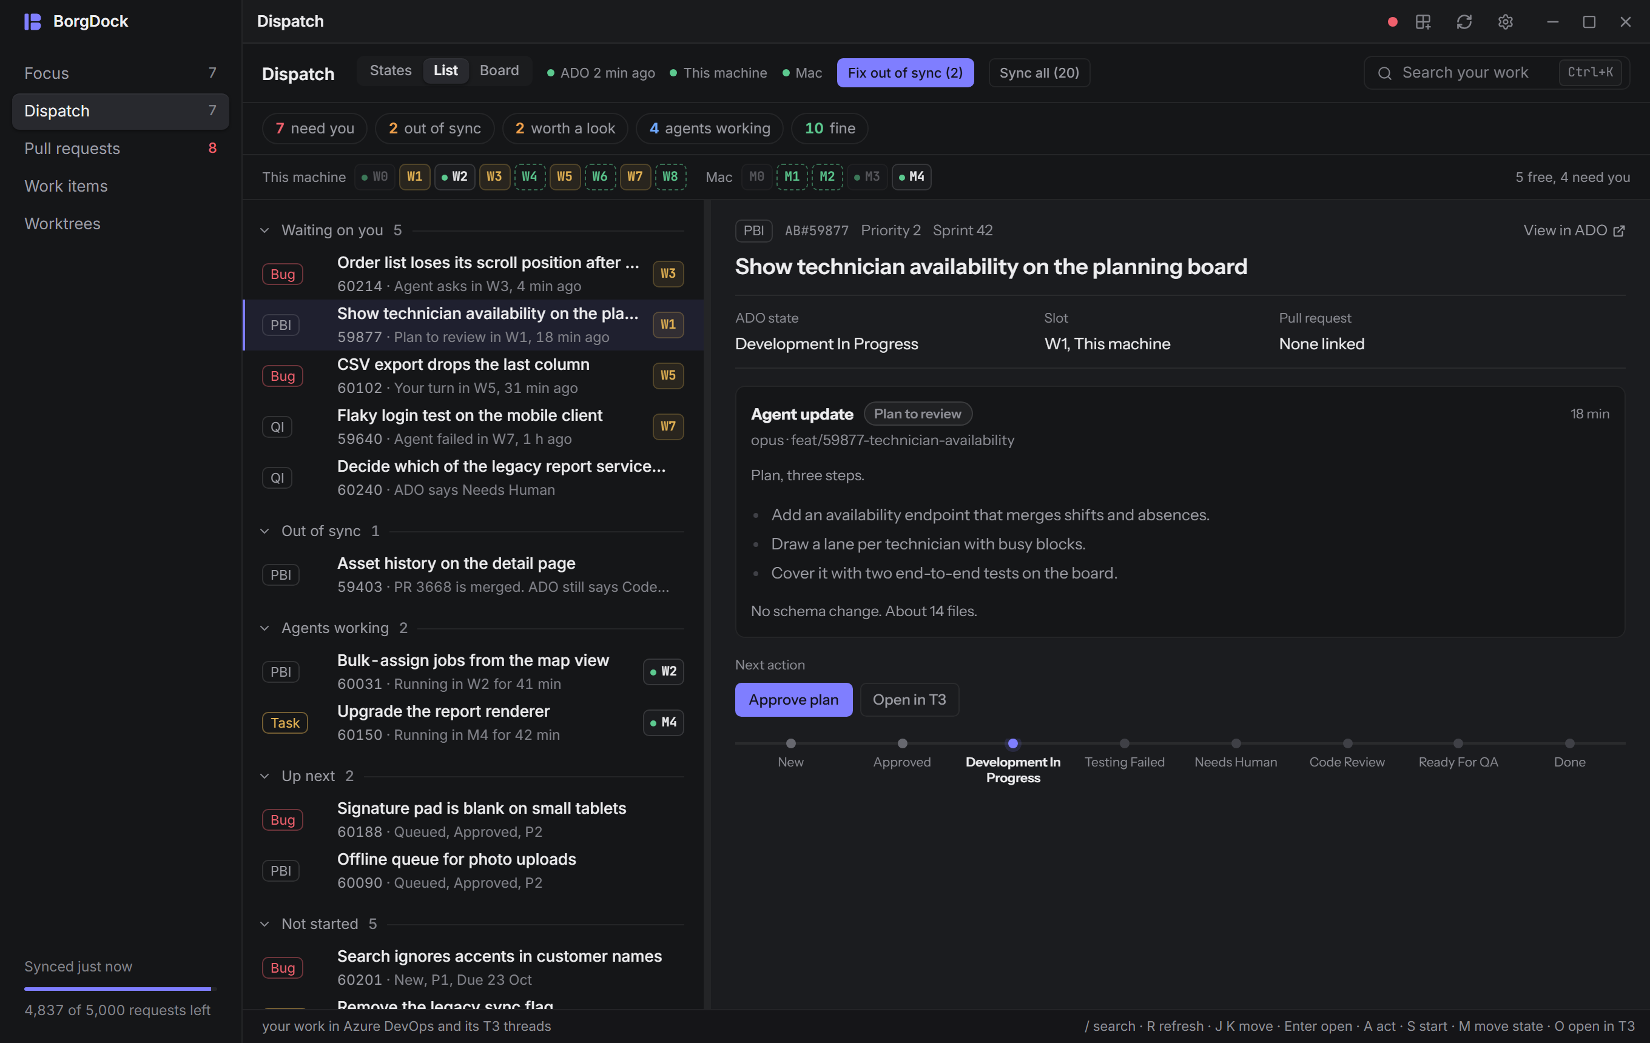Toggle the '2 out of sync' filter chip
The width and height of the screenshot is (1650, 1043).
[x=434, y=129]
